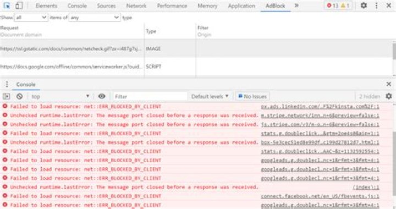Image resolution: width=396 pixels, height=209 pixels.
Task: Clear the console with the ban icon
Action: (x=19, y=96)
